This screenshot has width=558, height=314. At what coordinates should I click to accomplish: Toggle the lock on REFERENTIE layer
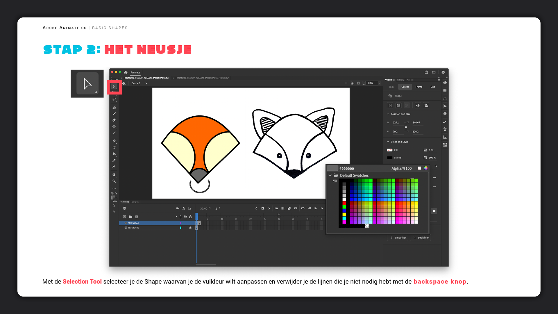(190, 228)
